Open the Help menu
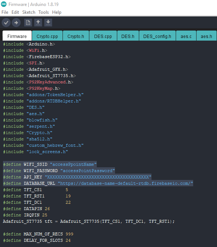This screenshot has width=217, height=247. [x=57, y=12]
